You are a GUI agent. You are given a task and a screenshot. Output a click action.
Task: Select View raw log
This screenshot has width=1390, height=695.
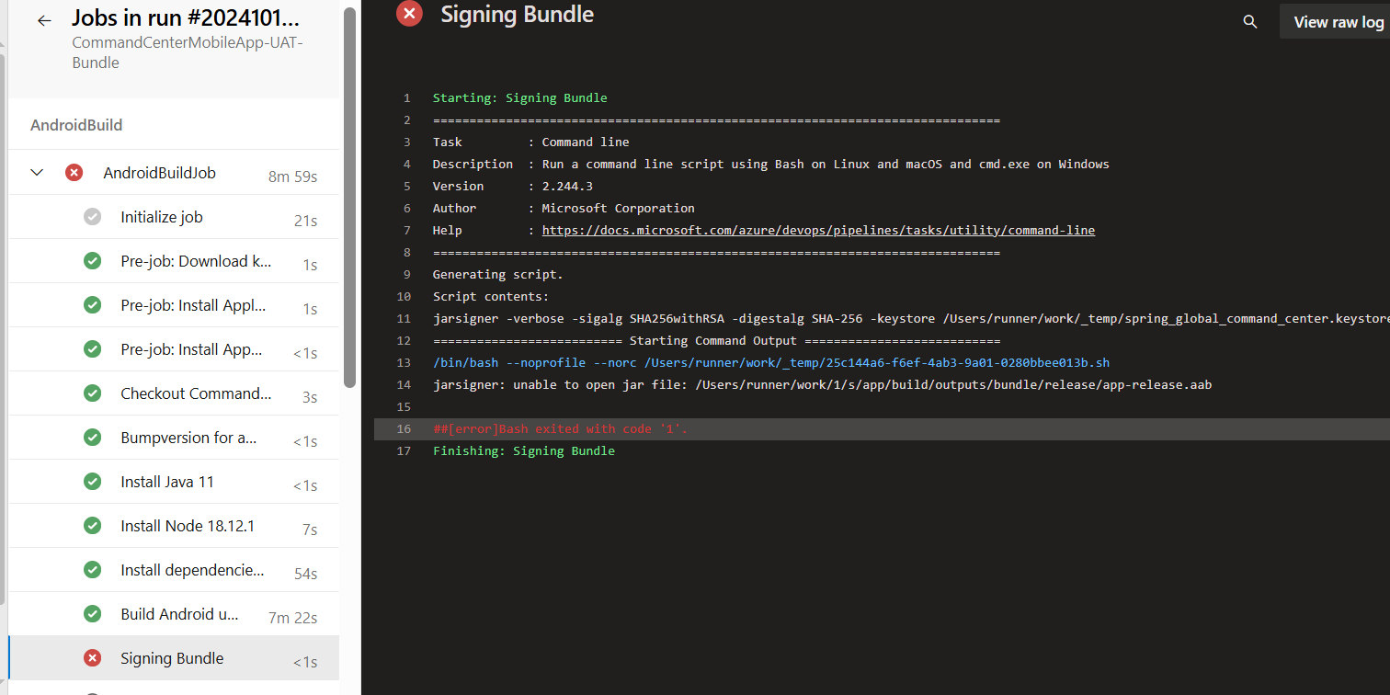1339,20
